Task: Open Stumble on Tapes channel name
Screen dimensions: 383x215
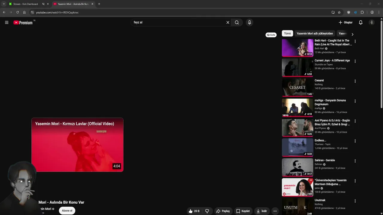Action: (323, 64)
